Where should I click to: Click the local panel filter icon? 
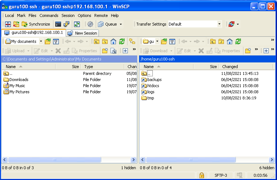click(x=56, y=41)
